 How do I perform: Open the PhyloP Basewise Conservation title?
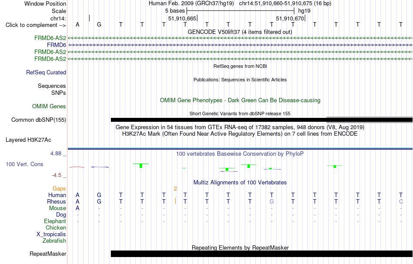coord(240,154)
